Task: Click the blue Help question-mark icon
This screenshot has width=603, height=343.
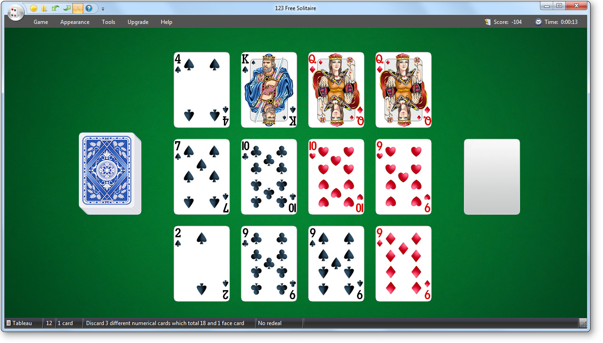Action: pyautogui.click(x=89, y=8)
